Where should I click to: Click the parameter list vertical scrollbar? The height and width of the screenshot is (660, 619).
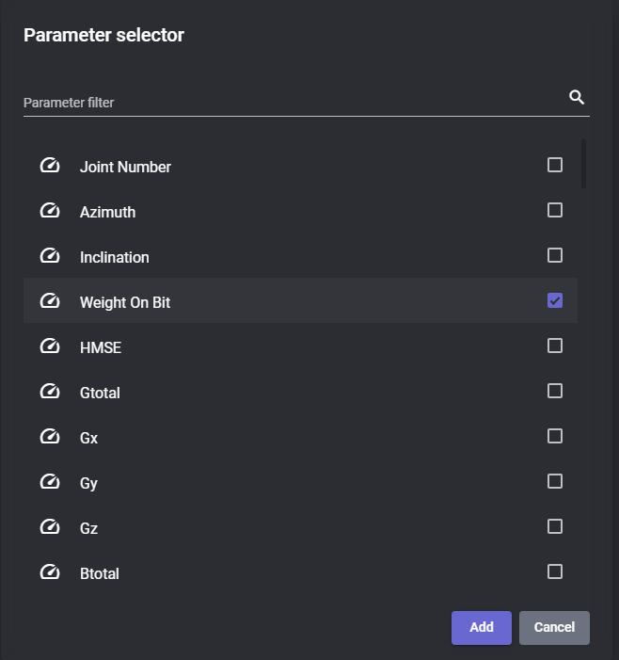[583, 163]
